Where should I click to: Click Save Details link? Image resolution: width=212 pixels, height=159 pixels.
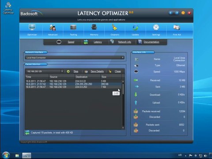[97, 72]
